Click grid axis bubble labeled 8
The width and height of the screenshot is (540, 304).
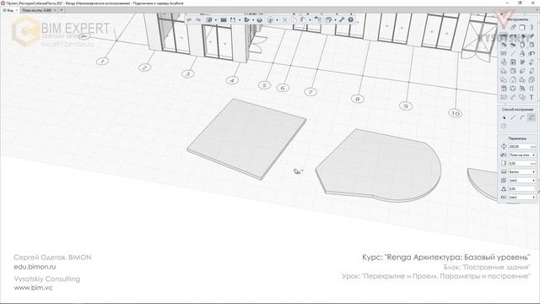[x=358, y=99]
